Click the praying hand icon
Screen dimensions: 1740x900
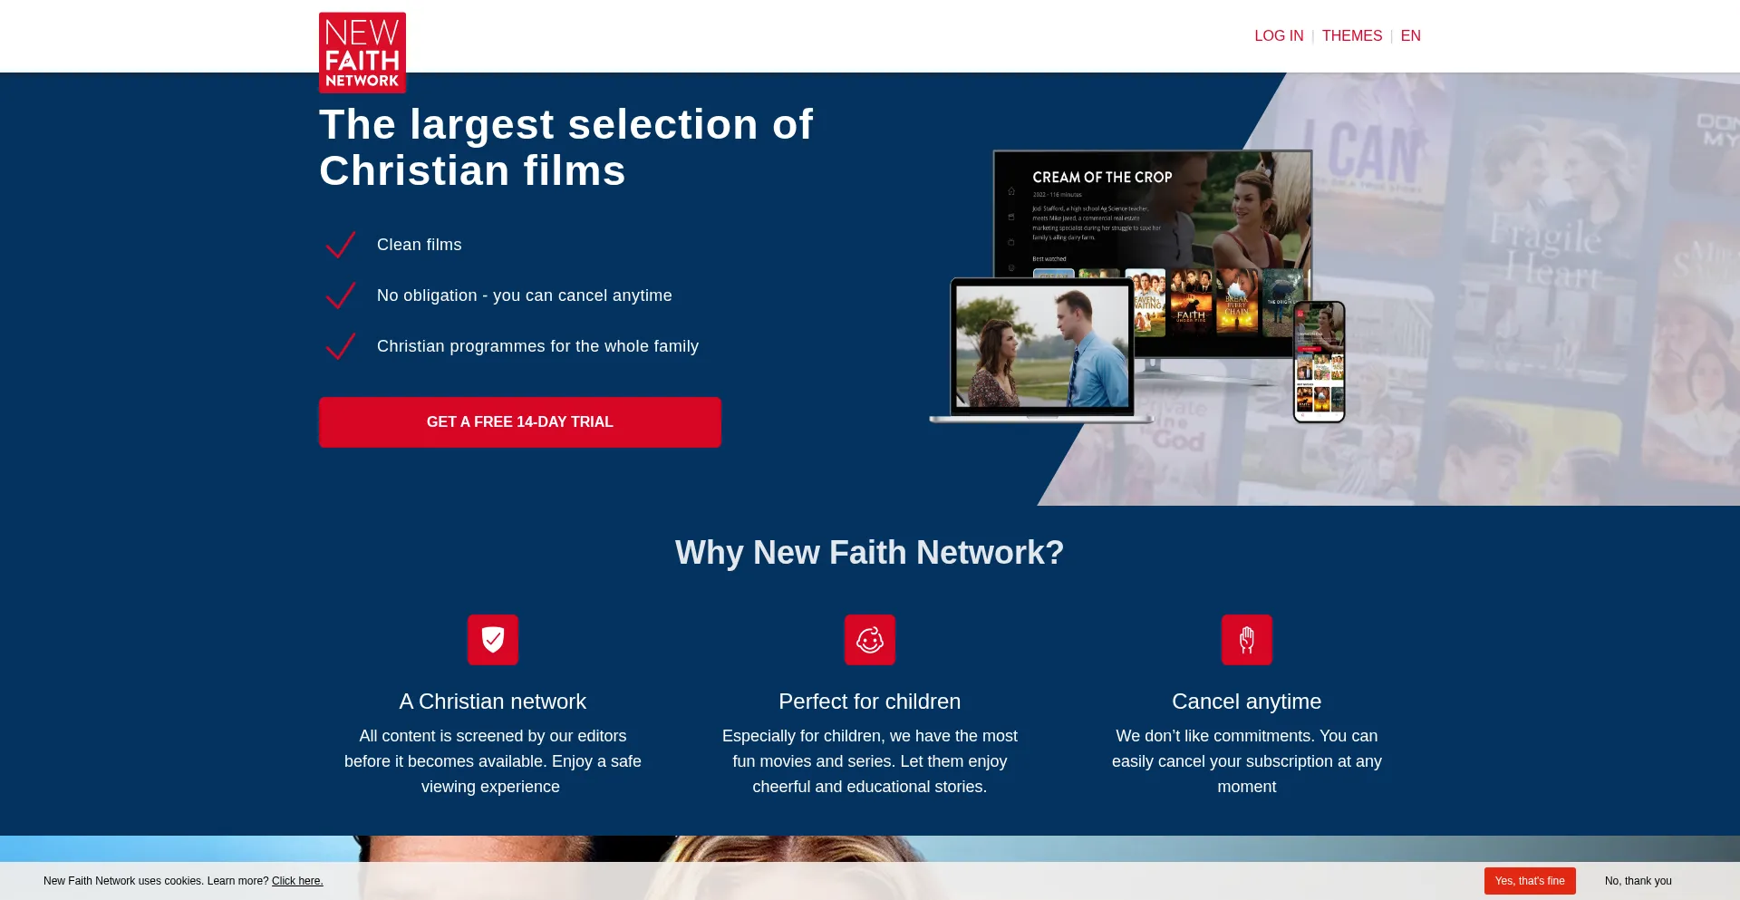tap(1246, 640)
